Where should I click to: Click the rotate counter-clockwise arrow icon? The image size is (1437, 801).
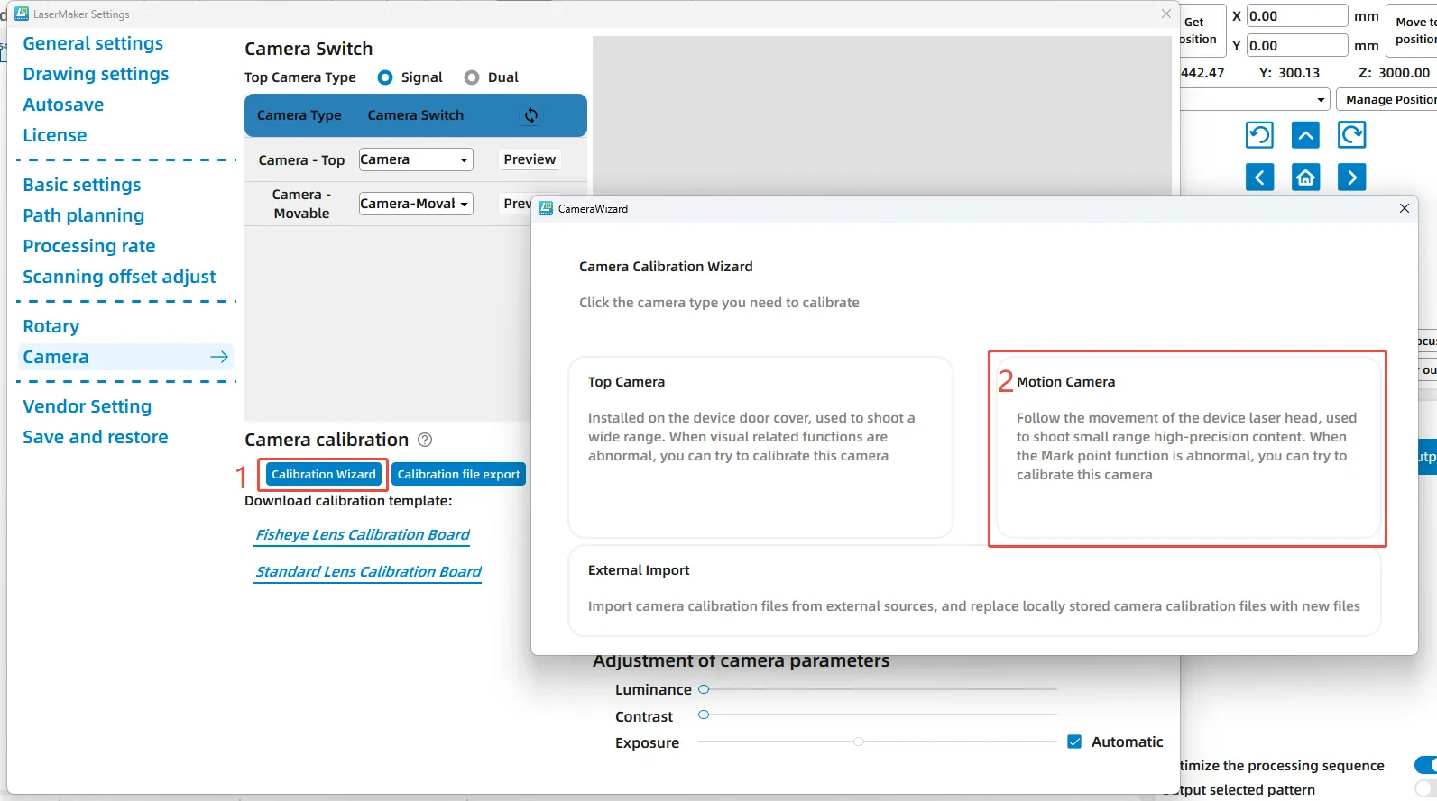click(1259, 135)
